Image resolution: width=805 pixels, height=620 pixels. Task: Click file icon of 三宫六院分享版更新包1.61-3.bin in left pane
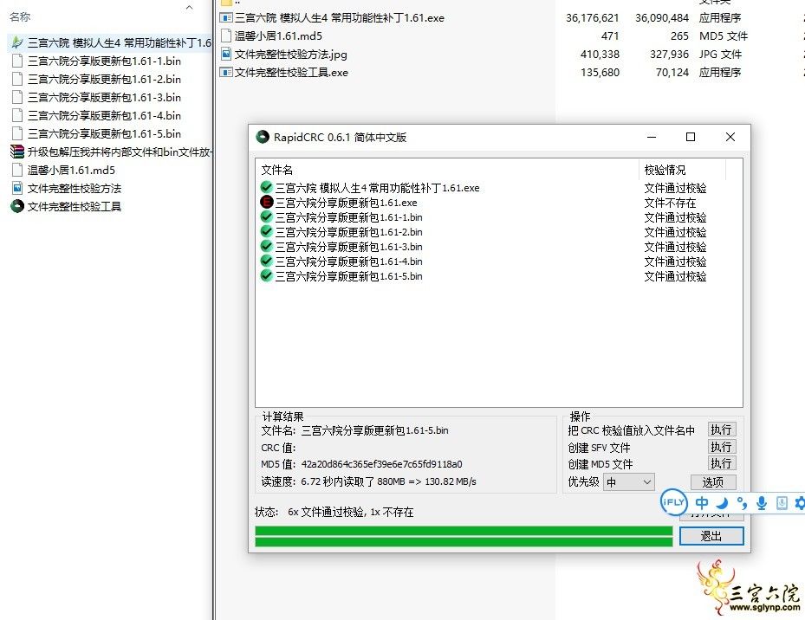[17, 98]
